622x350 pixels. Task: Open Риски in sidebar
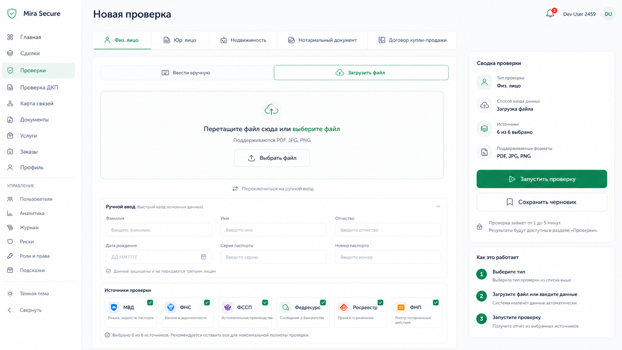[38, 242]
